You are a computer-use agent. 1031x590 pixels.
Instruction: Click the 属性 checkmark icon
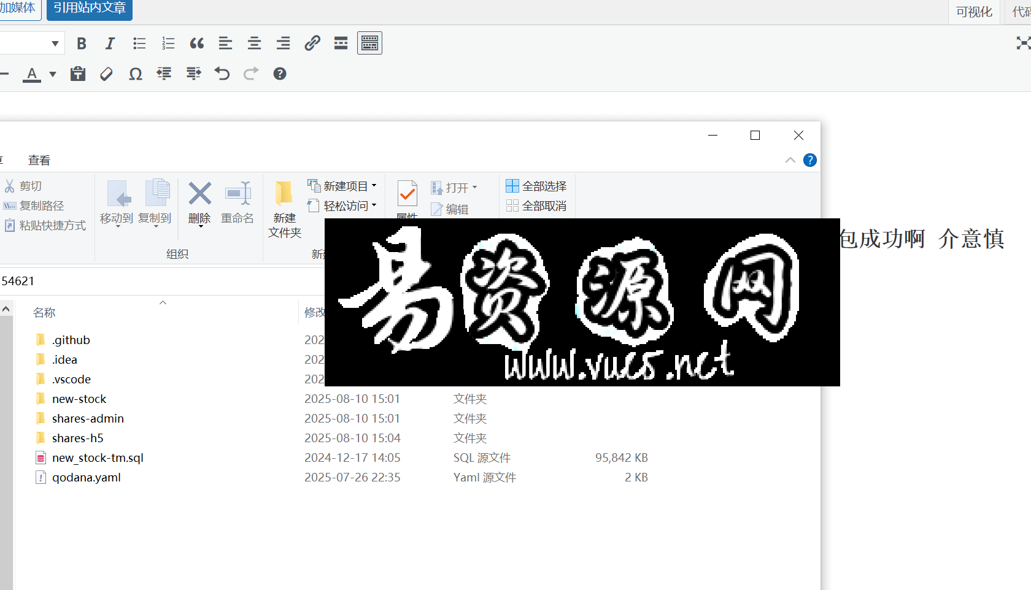pyautogui.click(x=407, y=194)
